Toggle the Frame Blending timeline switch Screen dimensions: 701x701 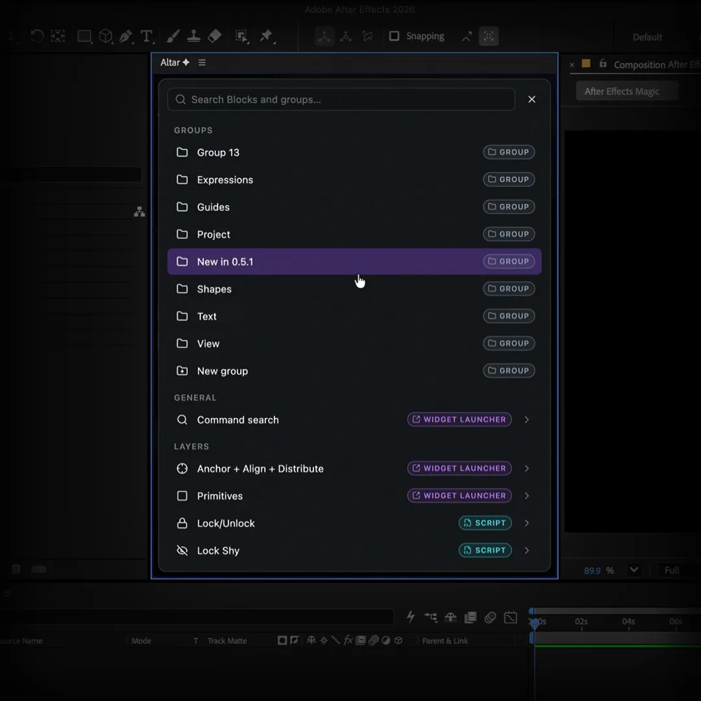click(471, 617)
